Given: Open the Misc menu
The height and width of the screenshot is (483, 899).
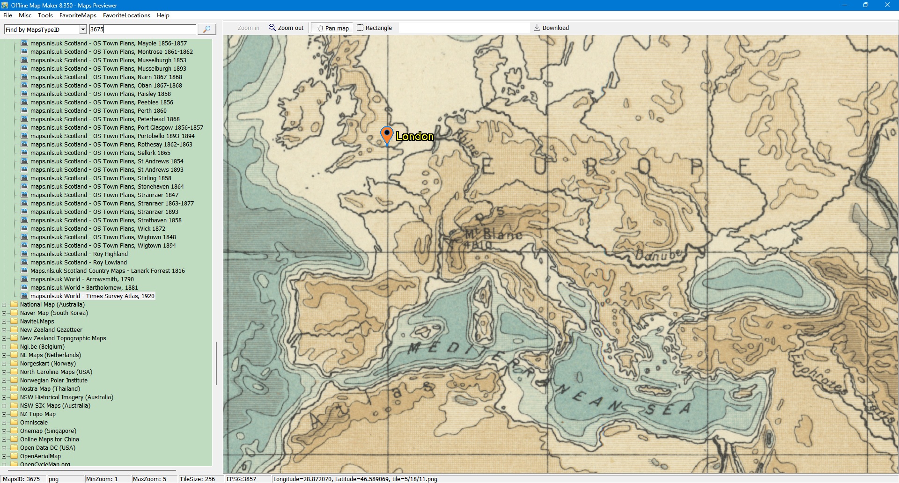Looking at the screenshot, I should pyautogui.click(x=25, y=15).
